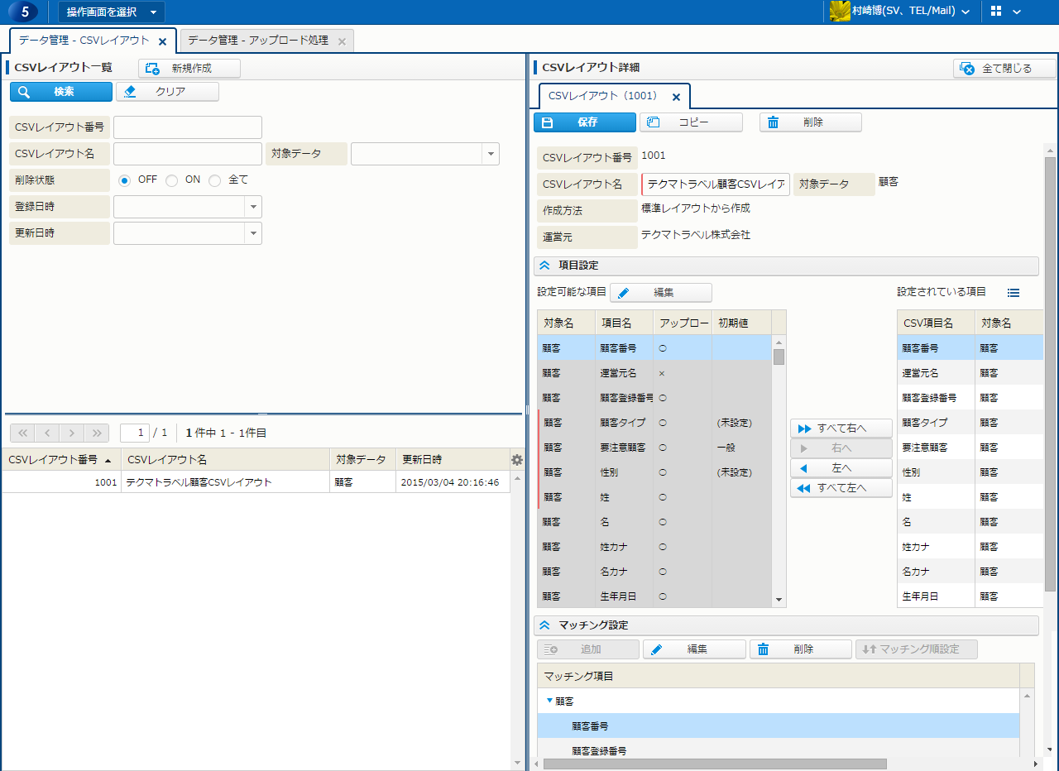Click the grid apps icon in header

point(995,12)
